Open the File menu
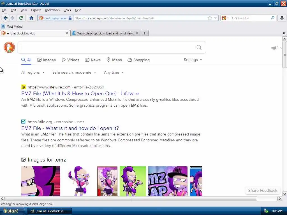The height and width of the screenshot is (215, 287). click(4, 10)
